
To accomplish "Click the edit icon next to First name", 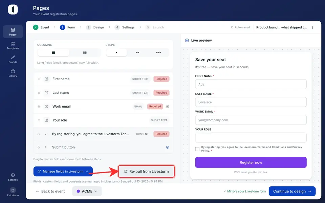I will (x=46, y=79).
